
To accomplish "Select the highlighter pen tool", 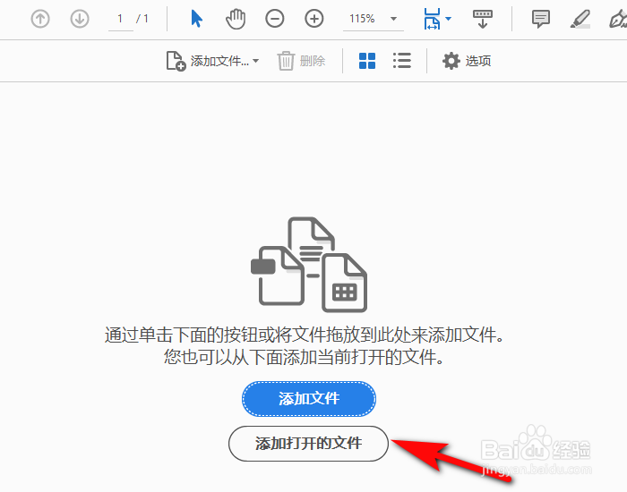I will point(580,19).
